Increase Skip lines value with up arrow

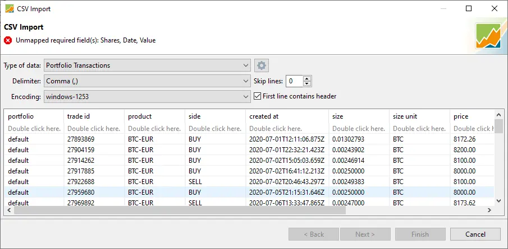coord(307,78)
